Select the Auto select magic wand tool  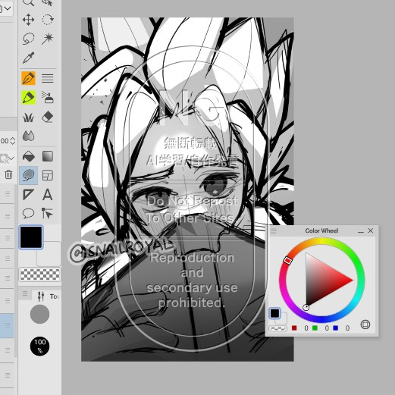coord(47,39)
